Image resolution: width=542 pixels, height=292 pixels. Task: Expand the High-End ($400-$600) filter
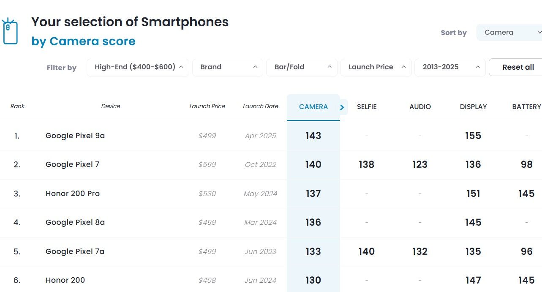[x=138, y=67]
